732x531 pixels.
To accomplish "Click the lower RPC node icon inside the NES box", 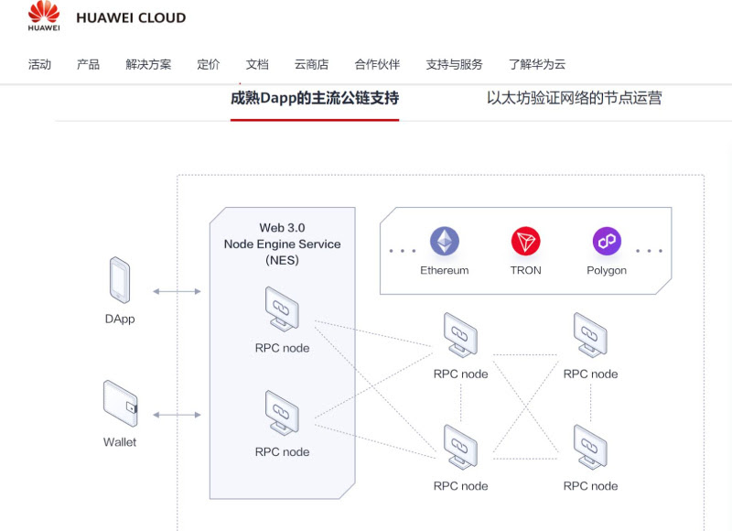I will click(282, 413).
